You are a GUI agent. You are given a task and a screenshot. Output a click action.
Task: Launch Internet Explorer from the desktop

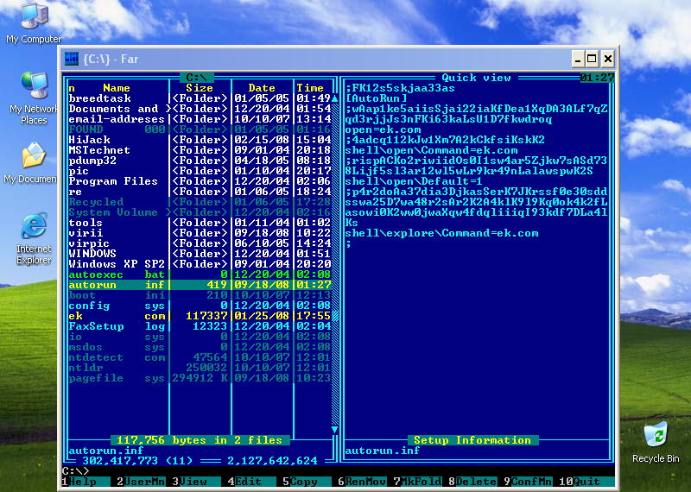pos(34,238)
